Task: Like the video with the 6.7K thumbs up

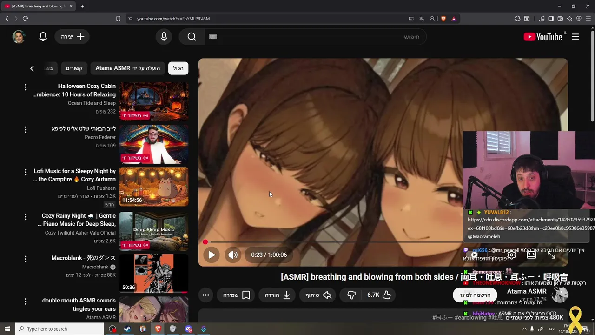Action: coord(379,295)
